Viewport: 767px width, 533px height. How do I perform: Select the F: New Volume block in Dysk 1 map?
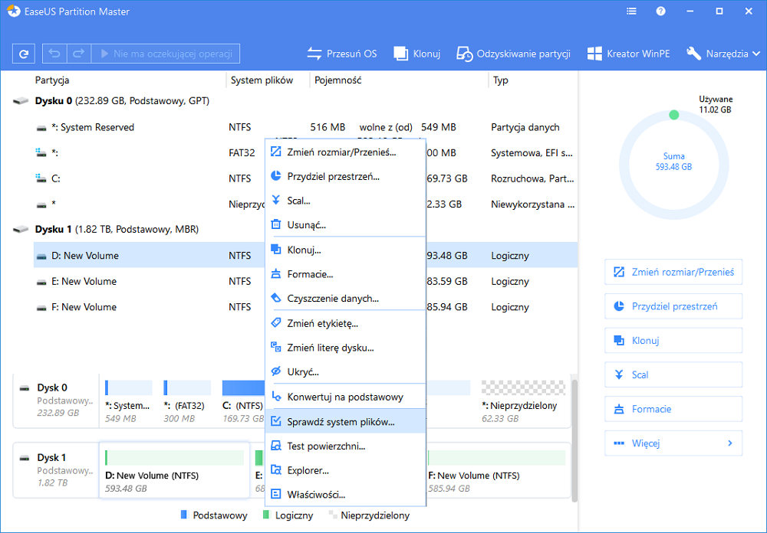[x=498, y=470]
